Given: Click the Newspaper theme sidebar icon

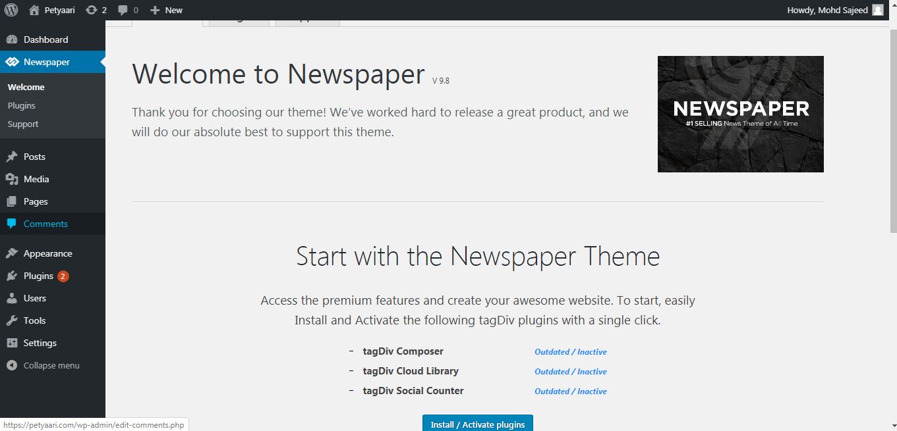Looking at the screenshot, I should [x=12, y=62].
